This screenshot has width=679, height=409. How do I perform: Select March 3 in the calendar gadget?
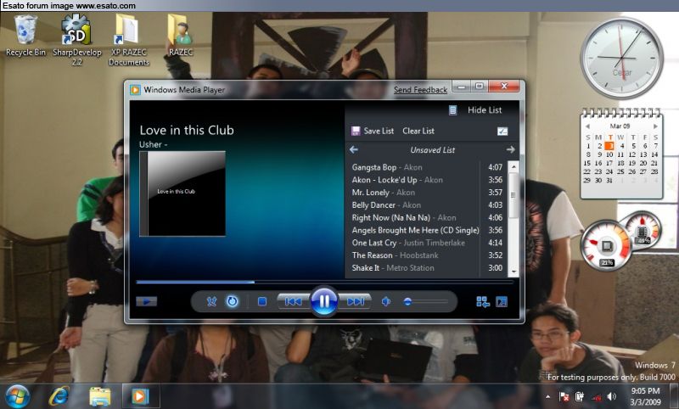609,146
